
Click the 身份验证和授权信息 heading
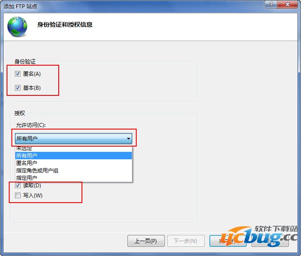click(65, 25)
